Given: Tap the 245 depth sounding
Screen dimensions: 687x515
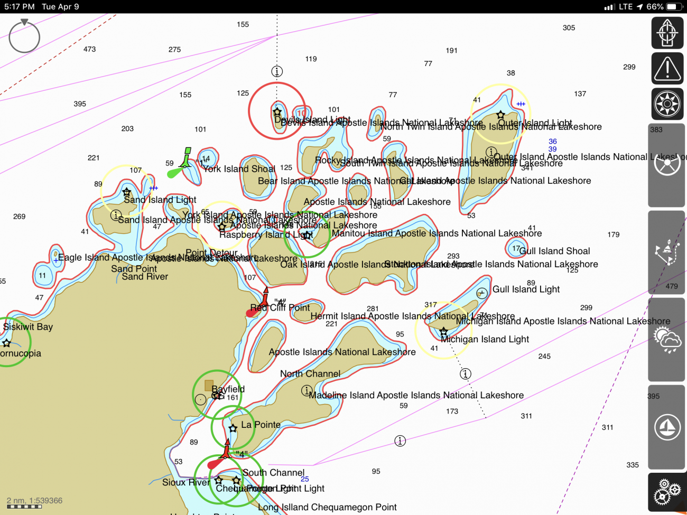Looking at the screenshot, I should point(544,356).
